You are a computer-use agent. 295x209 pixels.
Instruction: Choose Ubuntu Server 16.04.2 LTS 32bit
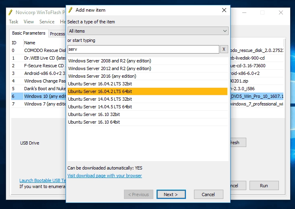(x=147, y=84)
